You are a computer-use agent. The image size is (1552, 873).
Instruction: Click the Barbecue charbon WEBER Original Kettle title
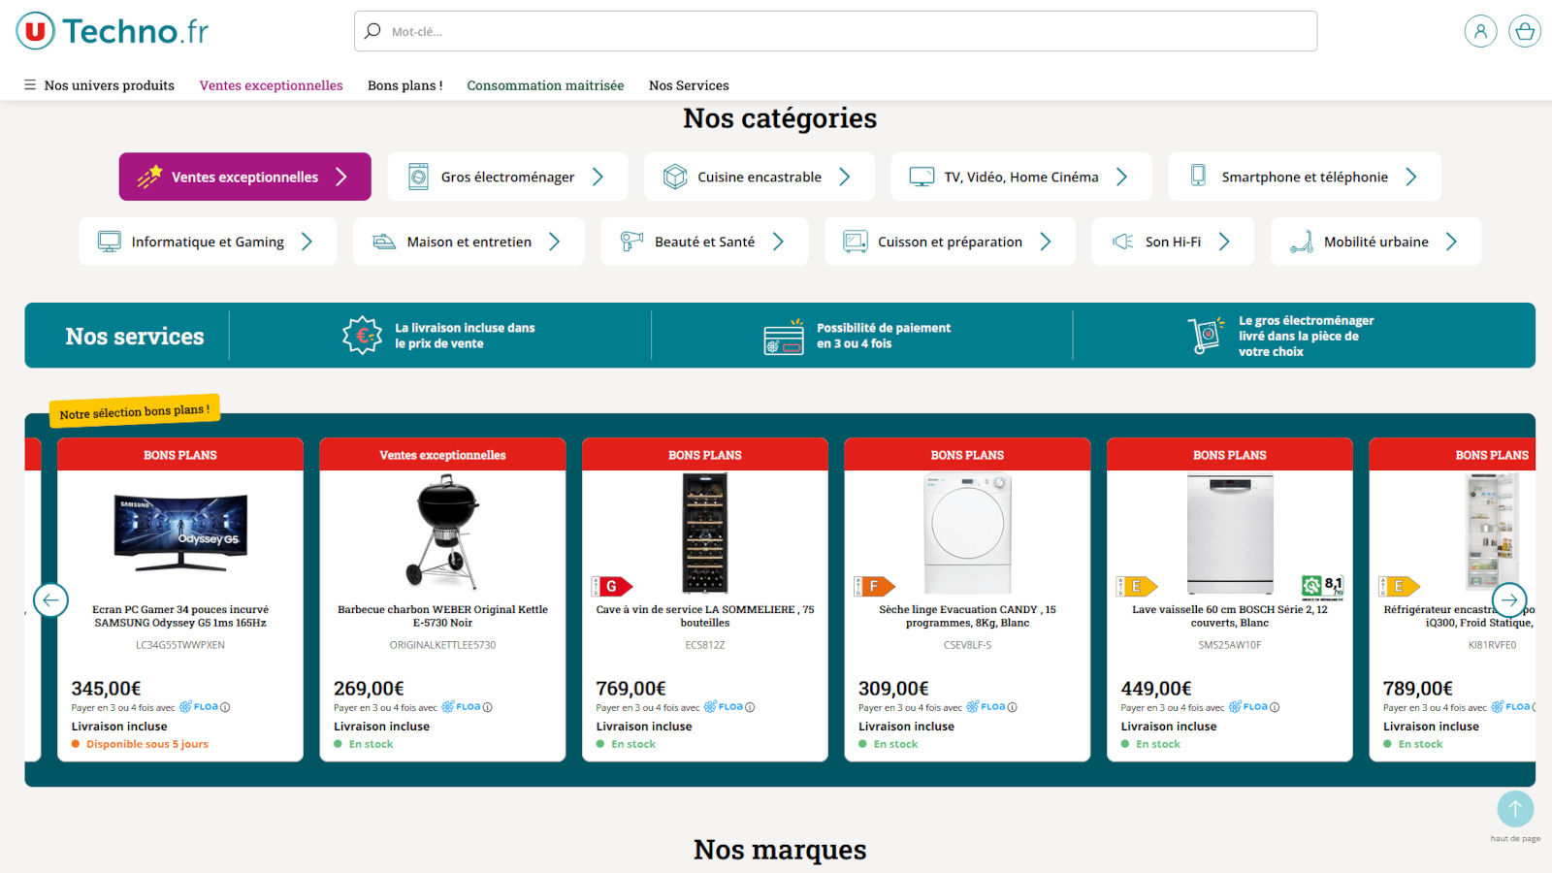coord(442,616)
